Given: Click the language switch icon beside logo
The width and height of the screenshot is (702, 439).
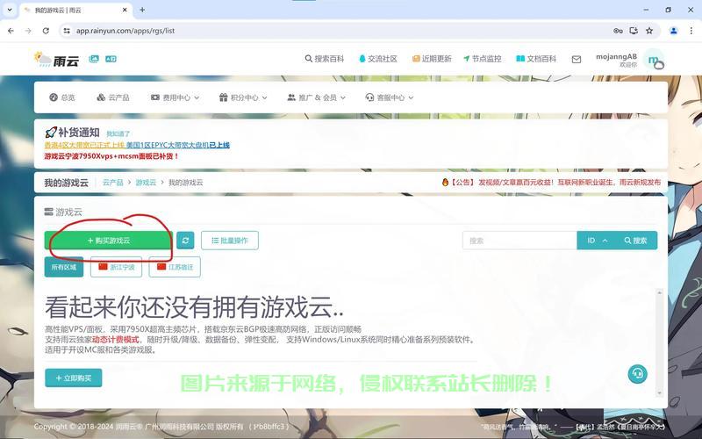Looking at the screenshot, I should 111,59.
